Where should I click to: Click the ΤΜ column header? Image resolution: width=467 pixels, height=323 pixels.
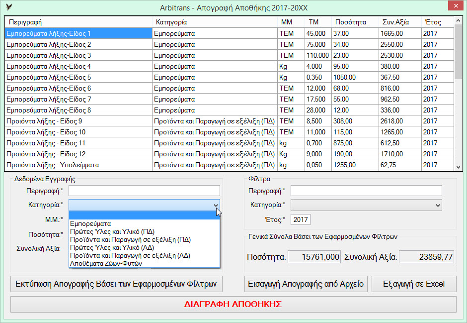point(318,22)
